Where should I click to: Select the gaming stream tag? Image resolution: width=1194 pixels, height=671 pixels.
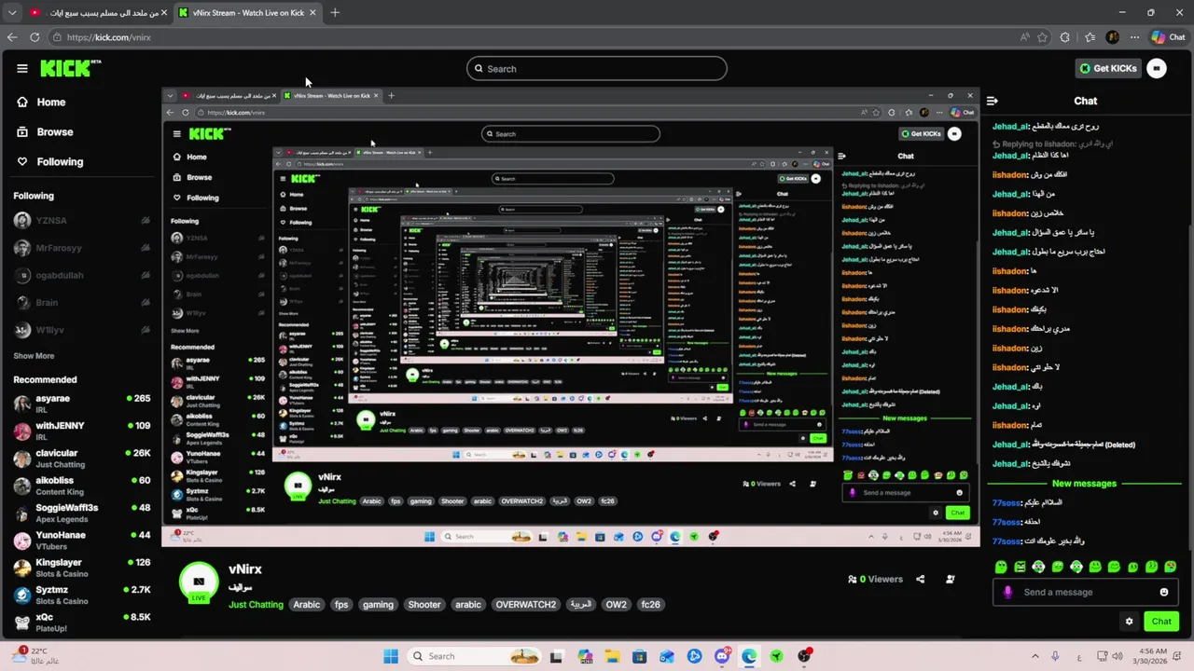click(378, 605)
